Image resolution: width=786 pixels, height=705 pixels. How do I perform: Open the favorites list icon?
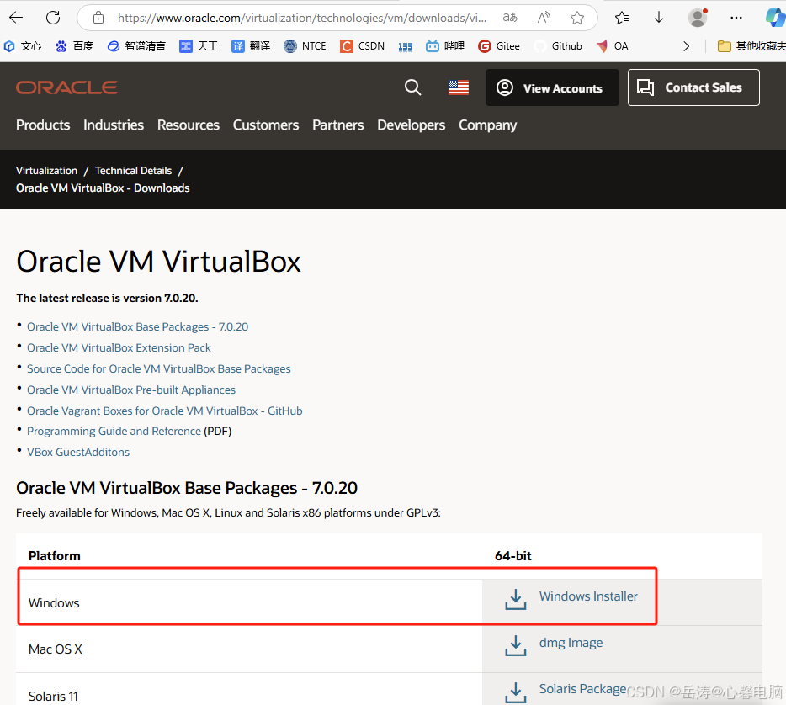622,18
